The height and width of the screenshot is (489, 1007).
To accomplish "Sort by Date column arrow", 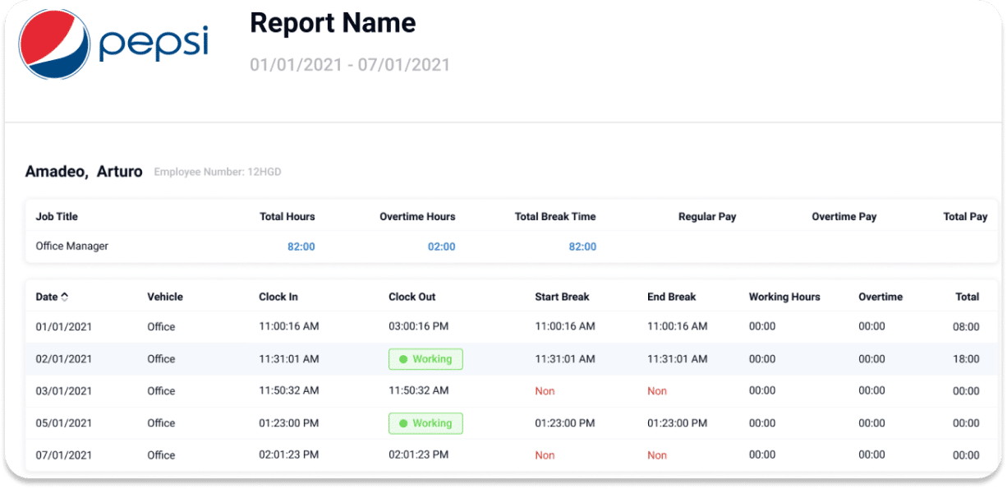I will pyautogui.click(x=65, y=297).
